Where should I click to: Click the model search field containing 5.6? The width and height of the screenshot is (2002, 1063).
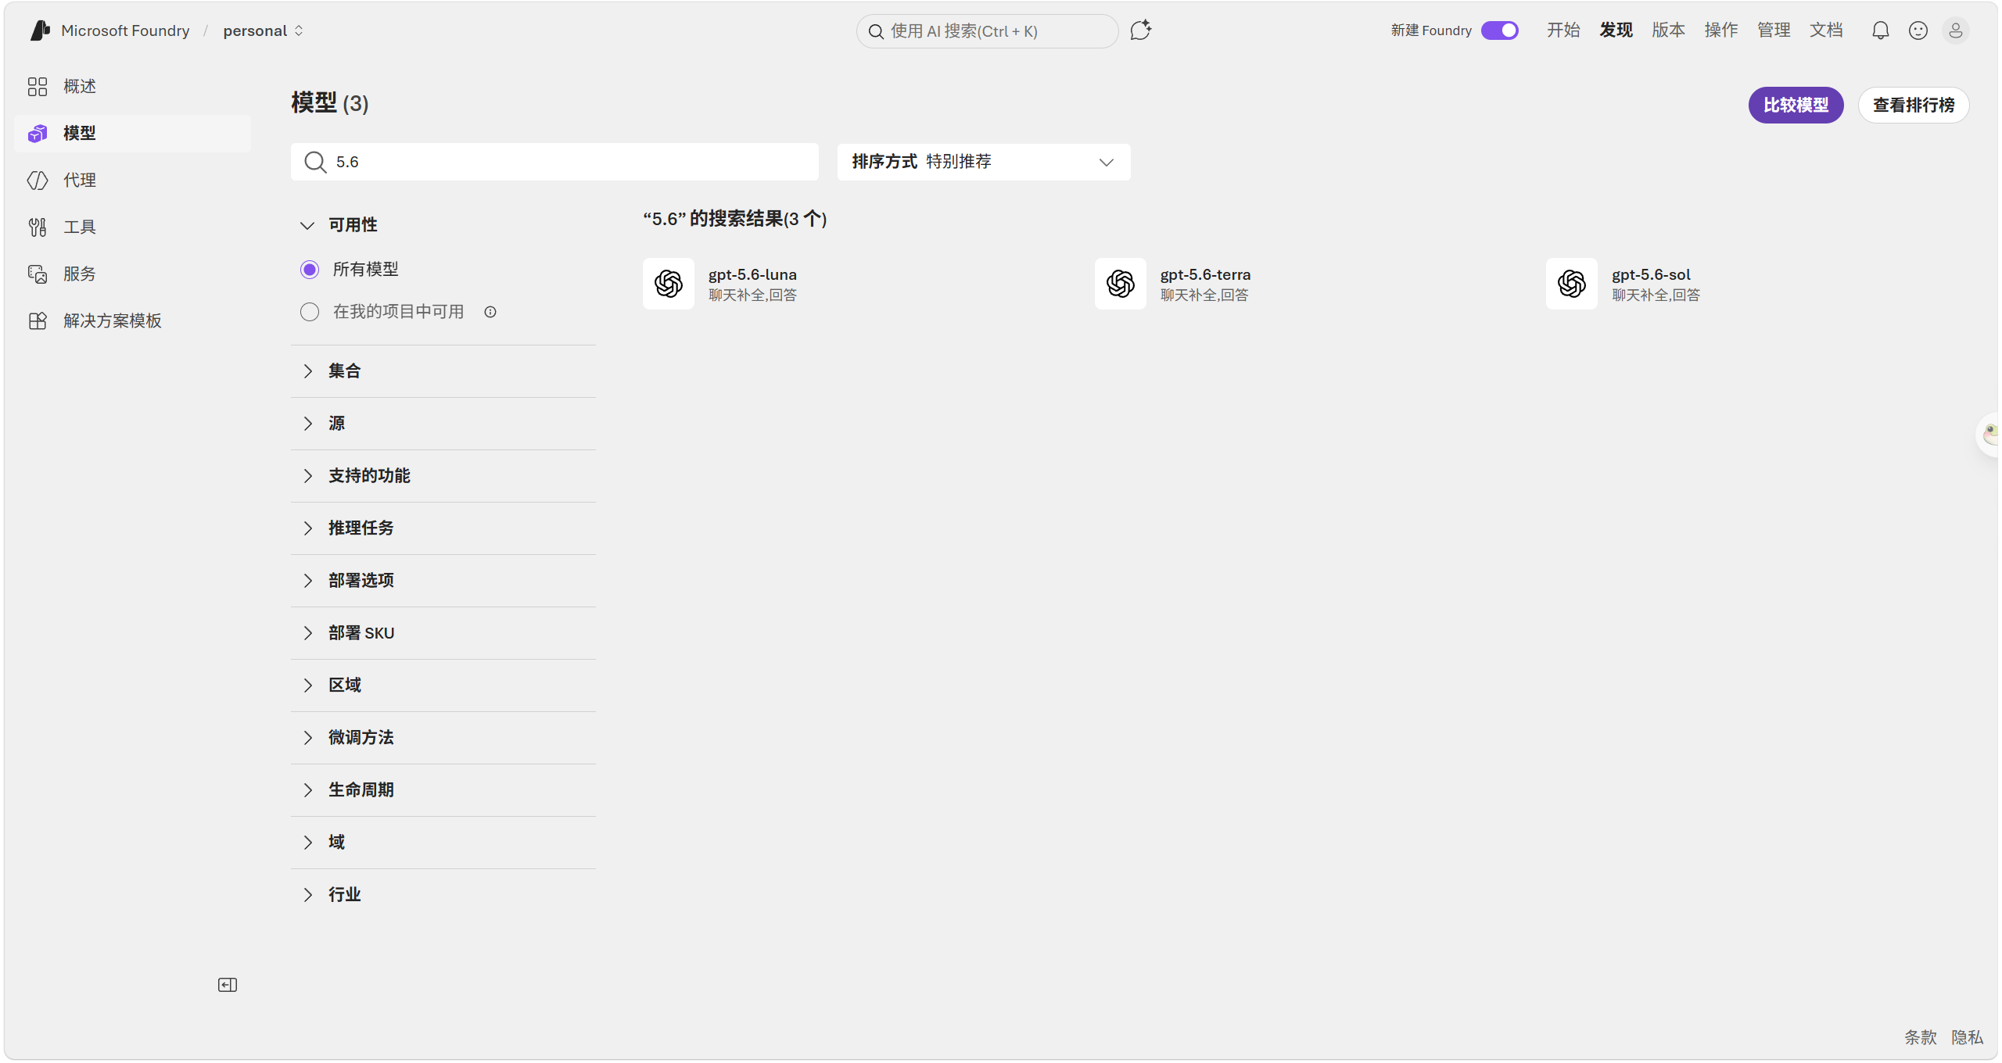point(554,162)
